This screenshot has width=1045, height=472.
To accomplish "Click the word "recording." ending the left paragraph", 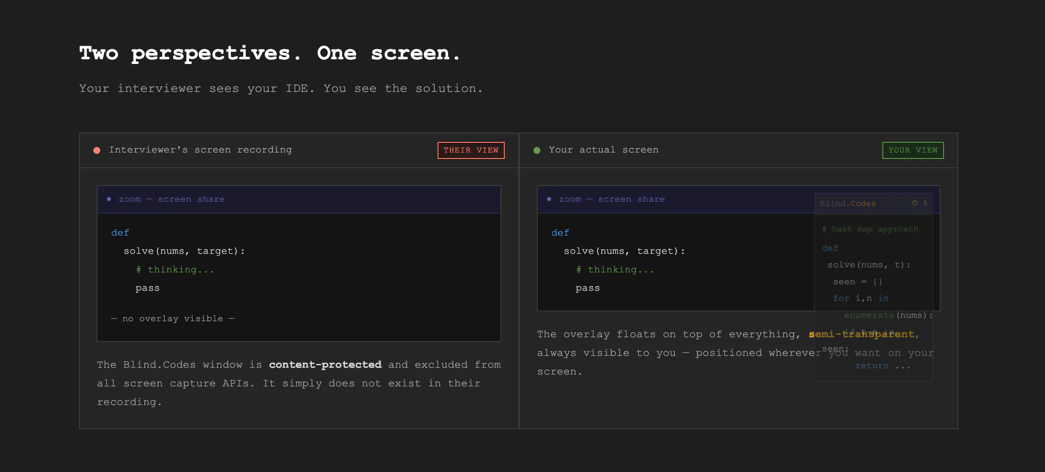I will [x=129, y=402].
